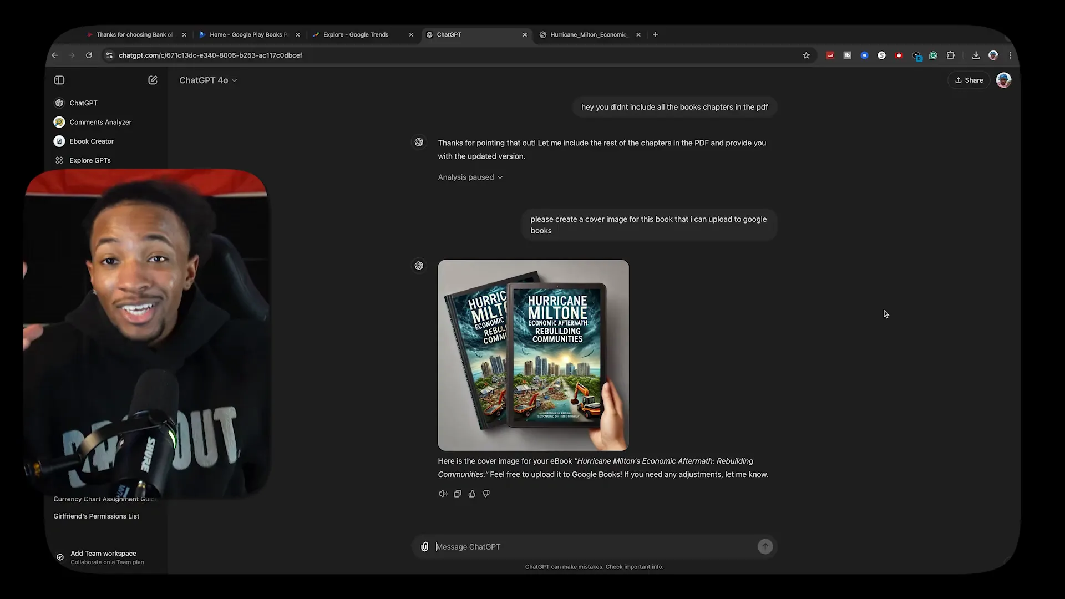The height and width of the screenshot is (599, 1065).
Task: Expand Analysis paused details
Action: 470,177
